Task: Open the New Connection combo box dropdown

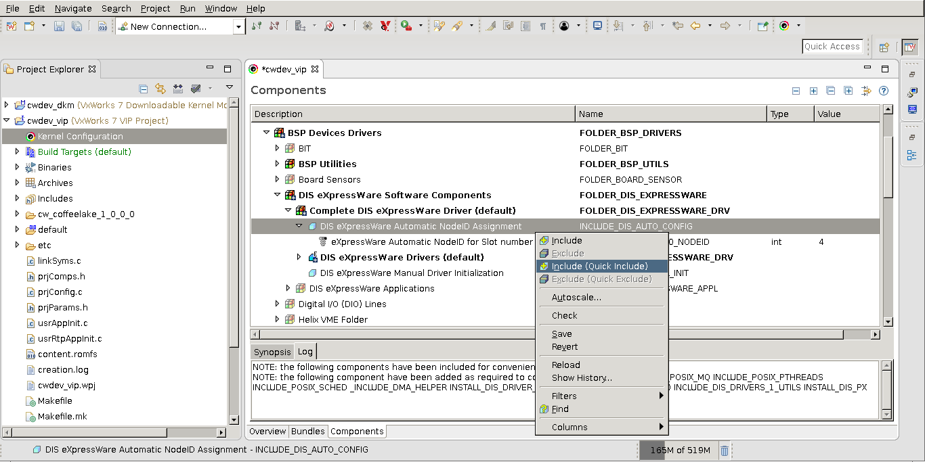Action: tap(238, 27)
